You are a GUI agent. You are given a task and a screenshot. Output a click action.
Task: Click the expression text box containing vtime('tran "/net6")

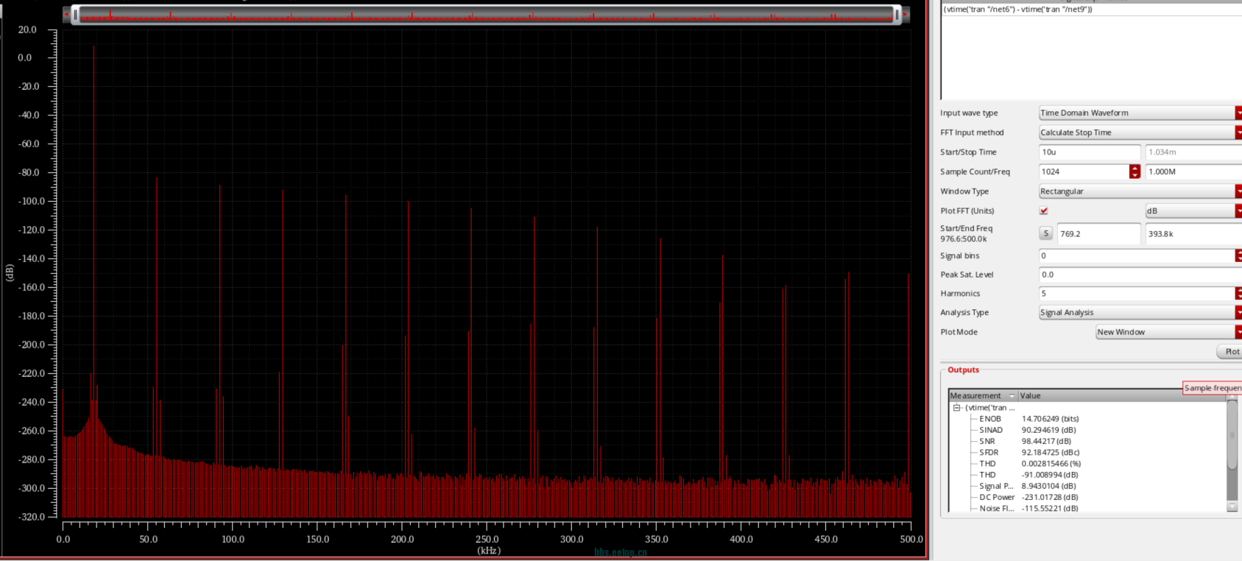coord(1091,52)
